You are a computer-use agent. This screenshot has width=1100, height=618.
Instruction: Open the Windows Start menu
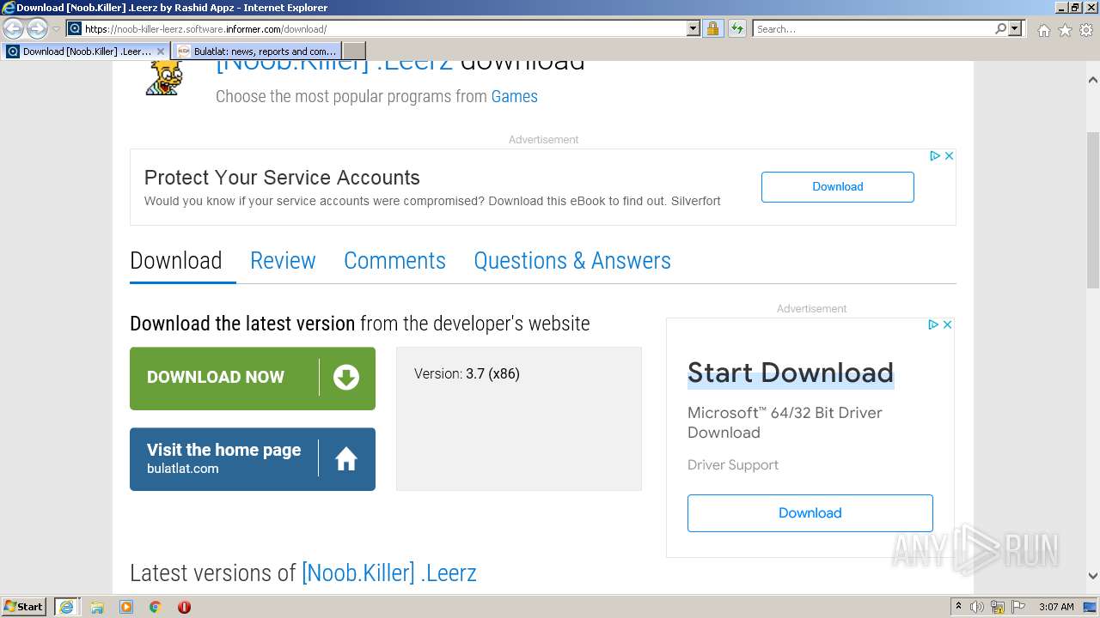pyautogui.click(x=24, y=606)
